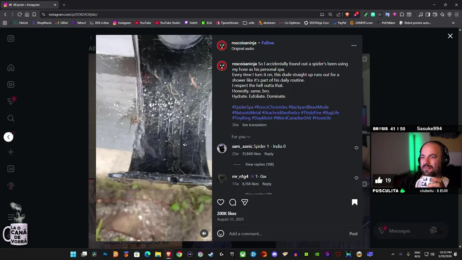Image resolution: width=462 pixels, height=260 pixels.
Task: Open the extensions puzzle icon
Action: pyautogui.click(x=402, y=14)
